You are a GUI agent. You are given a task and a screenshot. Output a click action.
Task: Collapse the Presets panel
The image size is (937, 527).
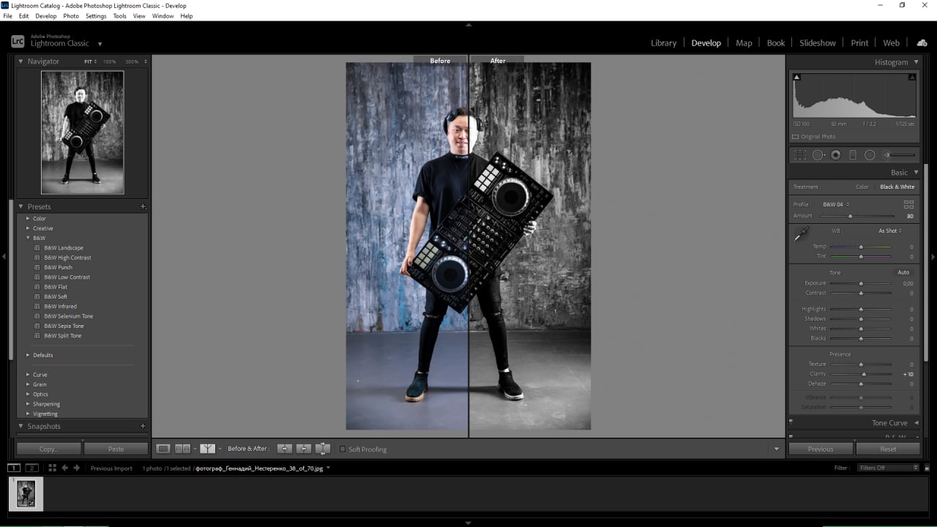click(x=21, y=206)
